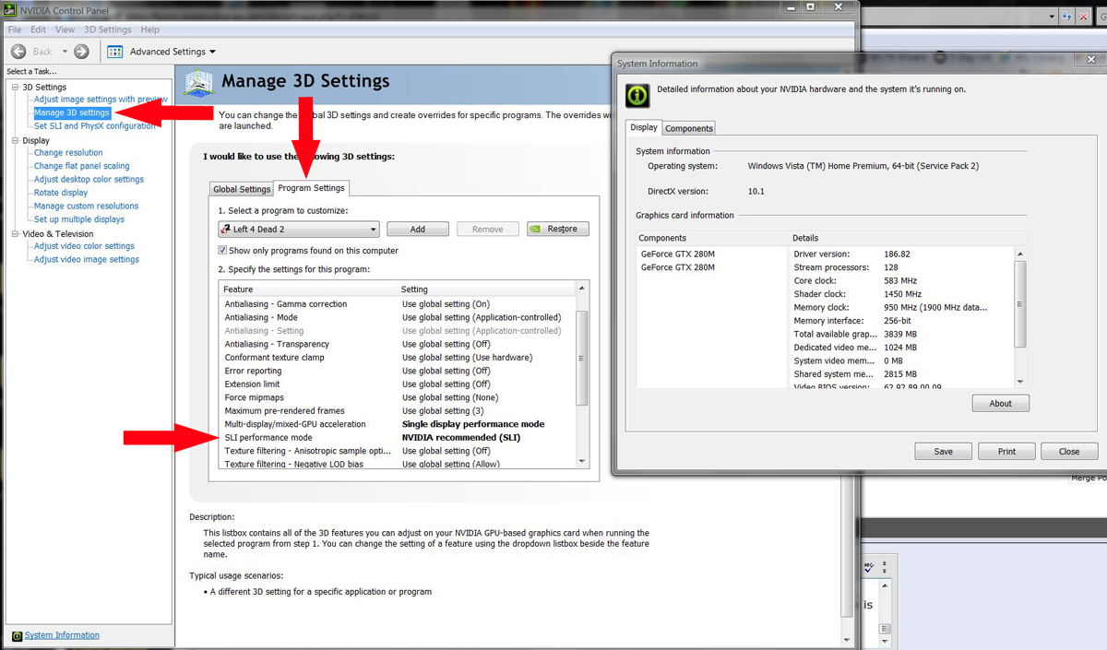The height and width of the screenshot is (650, 1107).
Task: Click the refresh icon in the background browser
Action: point(1066,17)
